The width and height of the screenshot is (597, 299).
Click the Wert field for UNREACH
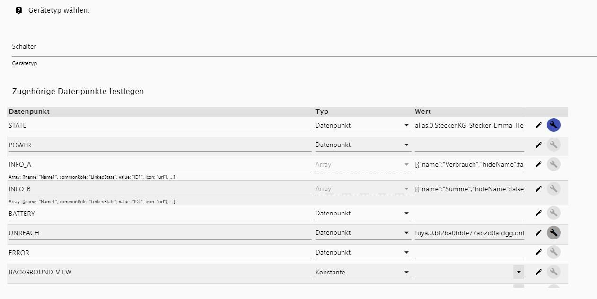[469, 233]
